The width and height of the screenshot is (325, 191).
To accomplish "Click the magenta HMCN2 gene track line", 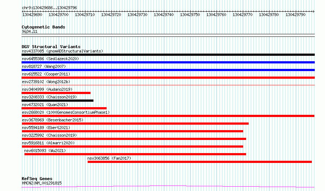I will [x=168, y=187].
